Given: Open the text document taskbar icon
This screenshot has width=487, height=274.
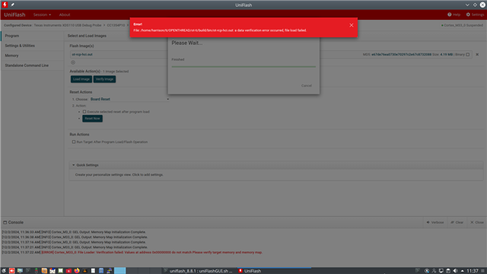Looking at the screenshot, I should coord(93,271).
